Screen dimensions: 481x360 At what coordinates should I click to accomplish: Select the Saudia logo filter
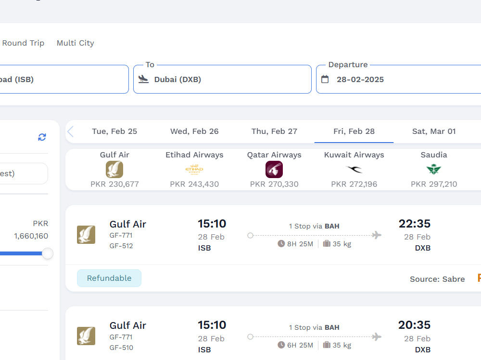[434, 169]
